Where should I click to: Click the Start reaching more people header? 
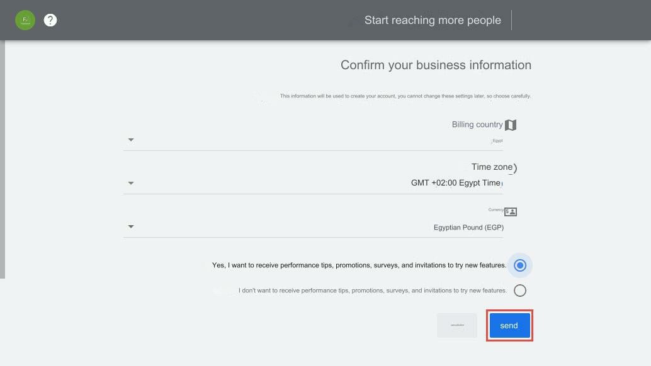click(x=433, y=19)
